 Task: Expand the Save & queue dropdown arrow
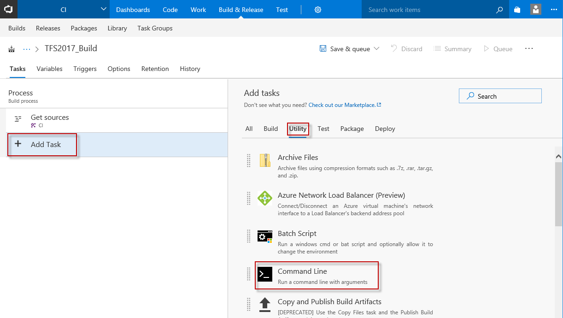pyautogui.click(x=376, y=49)
